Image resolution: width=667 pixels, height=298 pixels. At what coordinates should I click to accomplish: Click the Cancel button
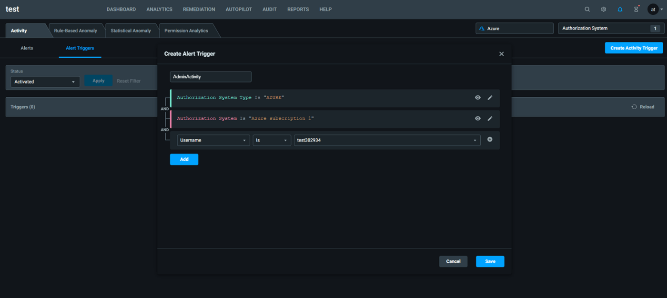(453, 261)
